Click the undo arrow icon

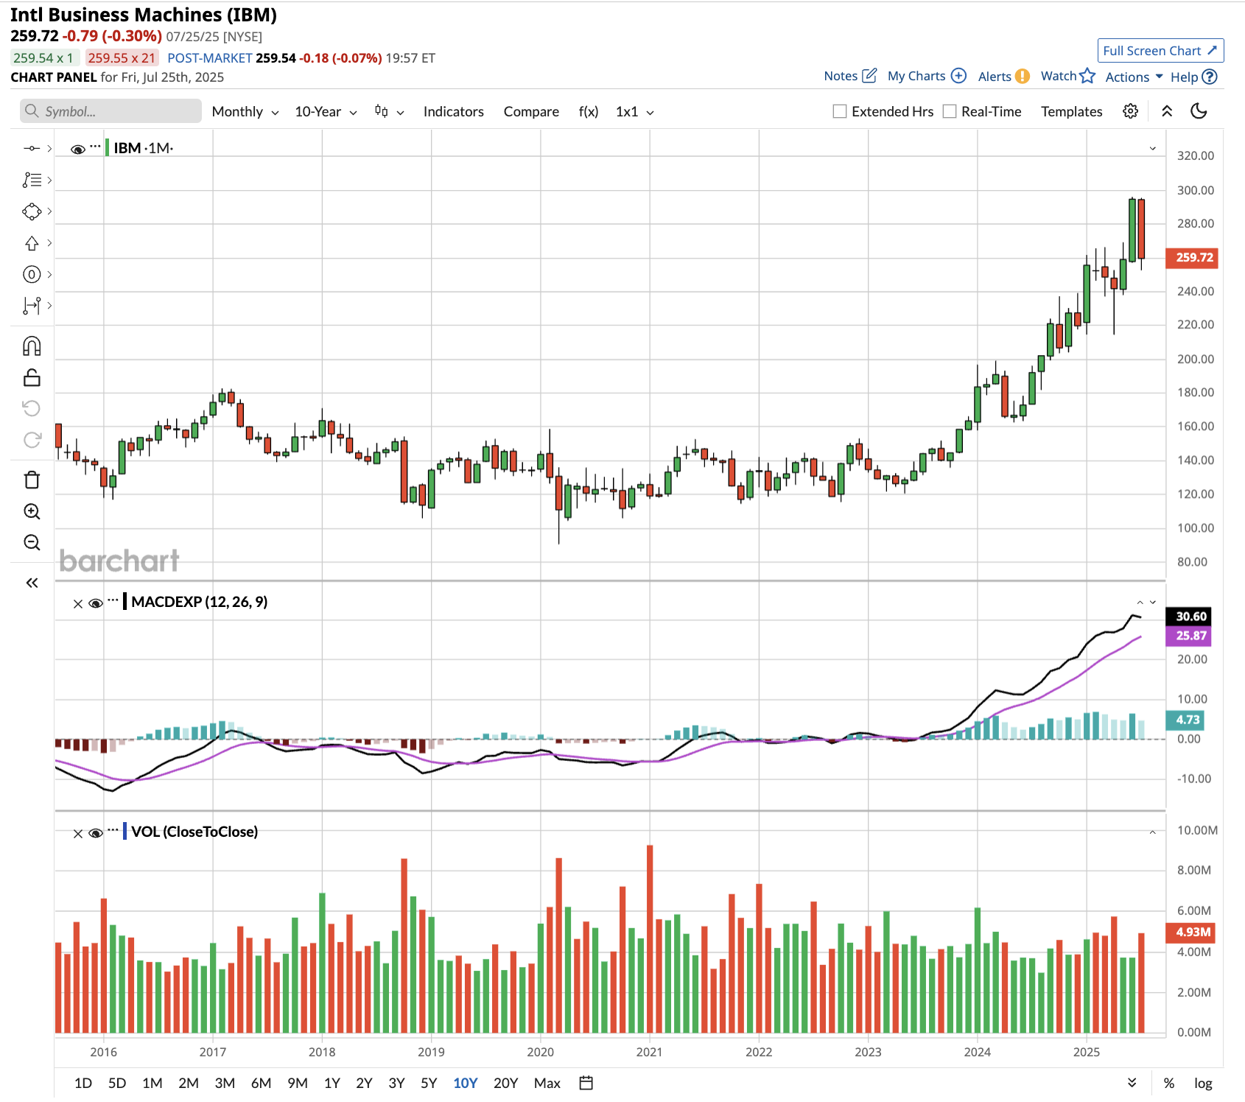coord(32,409)
